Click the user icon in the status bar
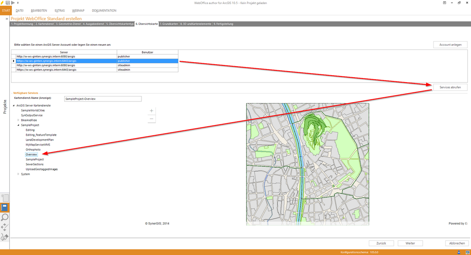Viewport: 471px width, 255px height. 459,252
